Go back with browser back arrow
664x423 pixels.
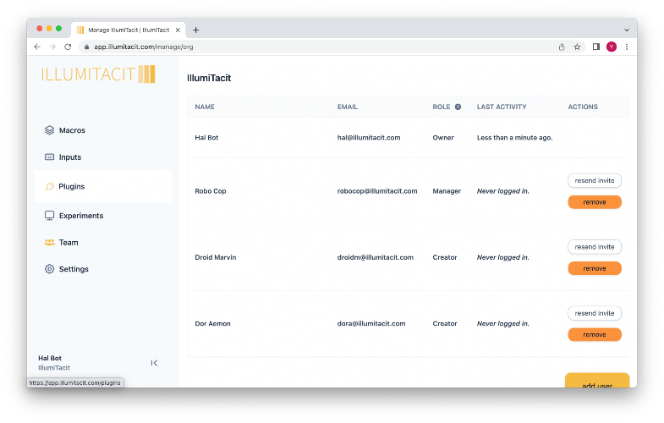pos(37,47)
